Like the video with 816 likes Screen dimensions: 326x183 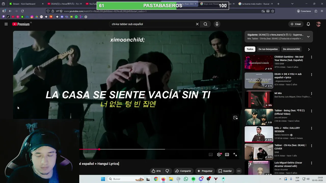(156, 171)
